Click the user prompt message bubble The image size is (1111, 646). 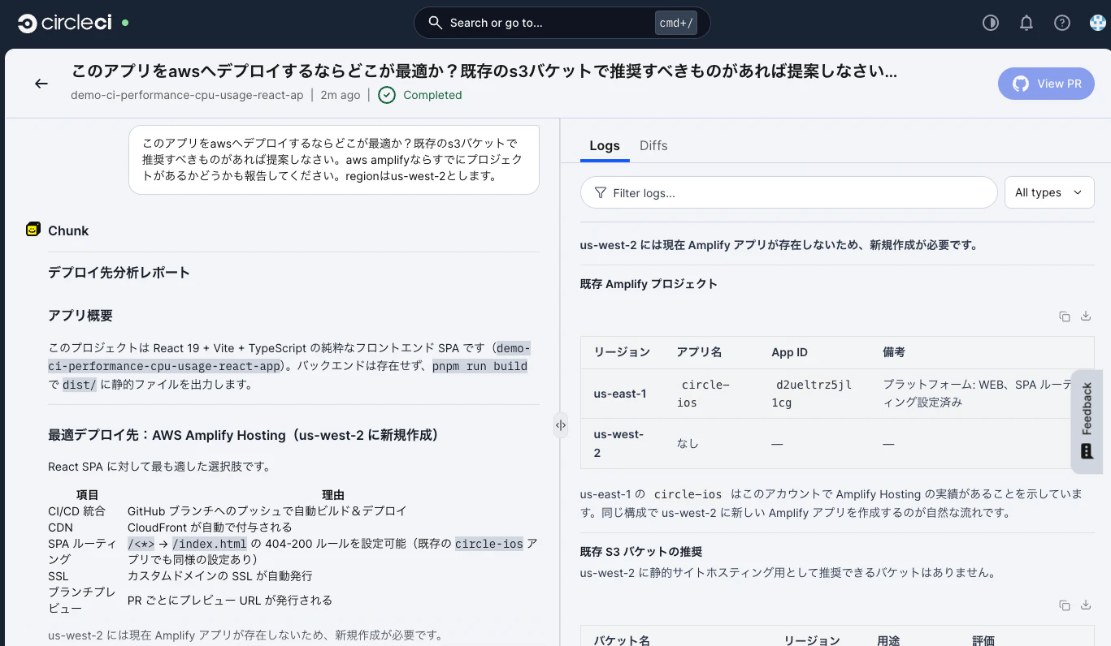(334, 159)
